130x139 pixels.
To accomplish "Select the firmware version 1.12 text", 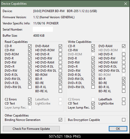I will [54, 17].
